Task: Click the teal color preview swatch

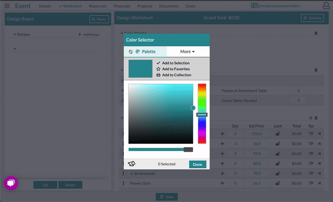Action: pyautogui.click(x=140, y=69)
